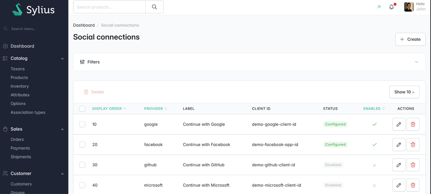Check the facebook row checkbox

82,144
